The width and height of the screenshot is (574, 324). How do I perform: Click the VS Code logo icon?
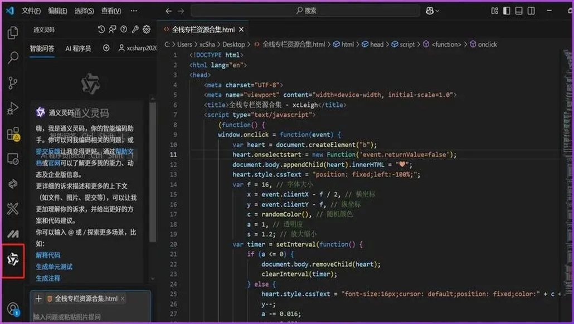(x=10, y=11)
